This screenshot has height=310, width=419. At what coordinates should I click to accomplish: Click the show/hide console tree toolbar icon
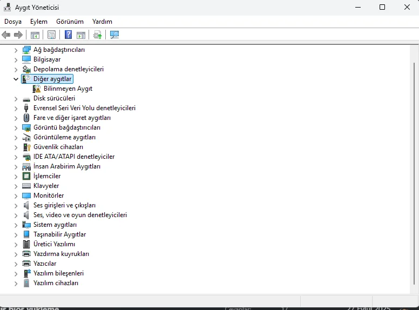[x=35, y=35]
